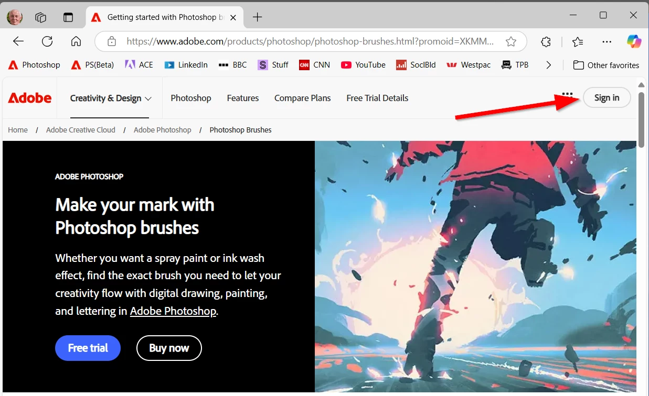Show more bookmarks chevron
This screenshot has width=649, height=396.
point(549,65)
